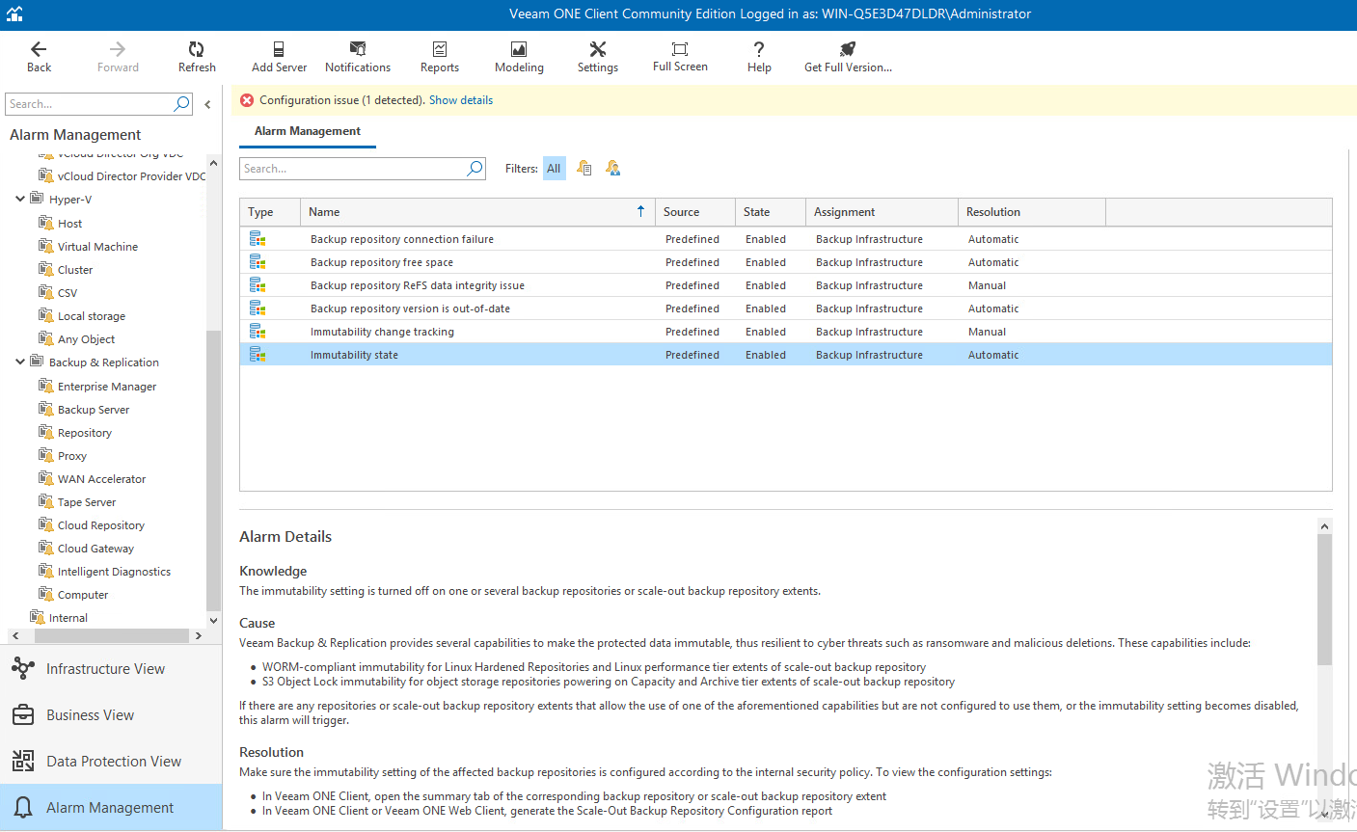The width and height of the screenshot is (1357, 832).
Task: Click the Data Protection View icon
Action: click(23, 761)
